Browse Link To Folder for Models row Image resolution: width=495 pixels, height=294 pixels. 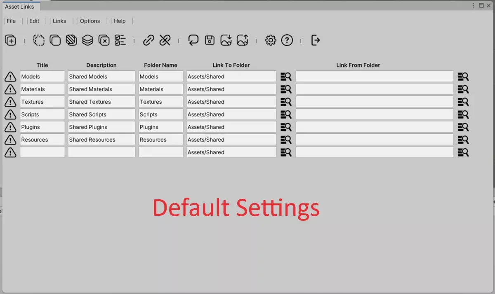286,77
